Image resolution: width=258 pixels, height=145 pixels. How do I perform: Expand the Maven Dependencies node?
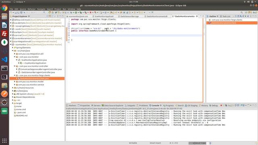click(12, 97)
